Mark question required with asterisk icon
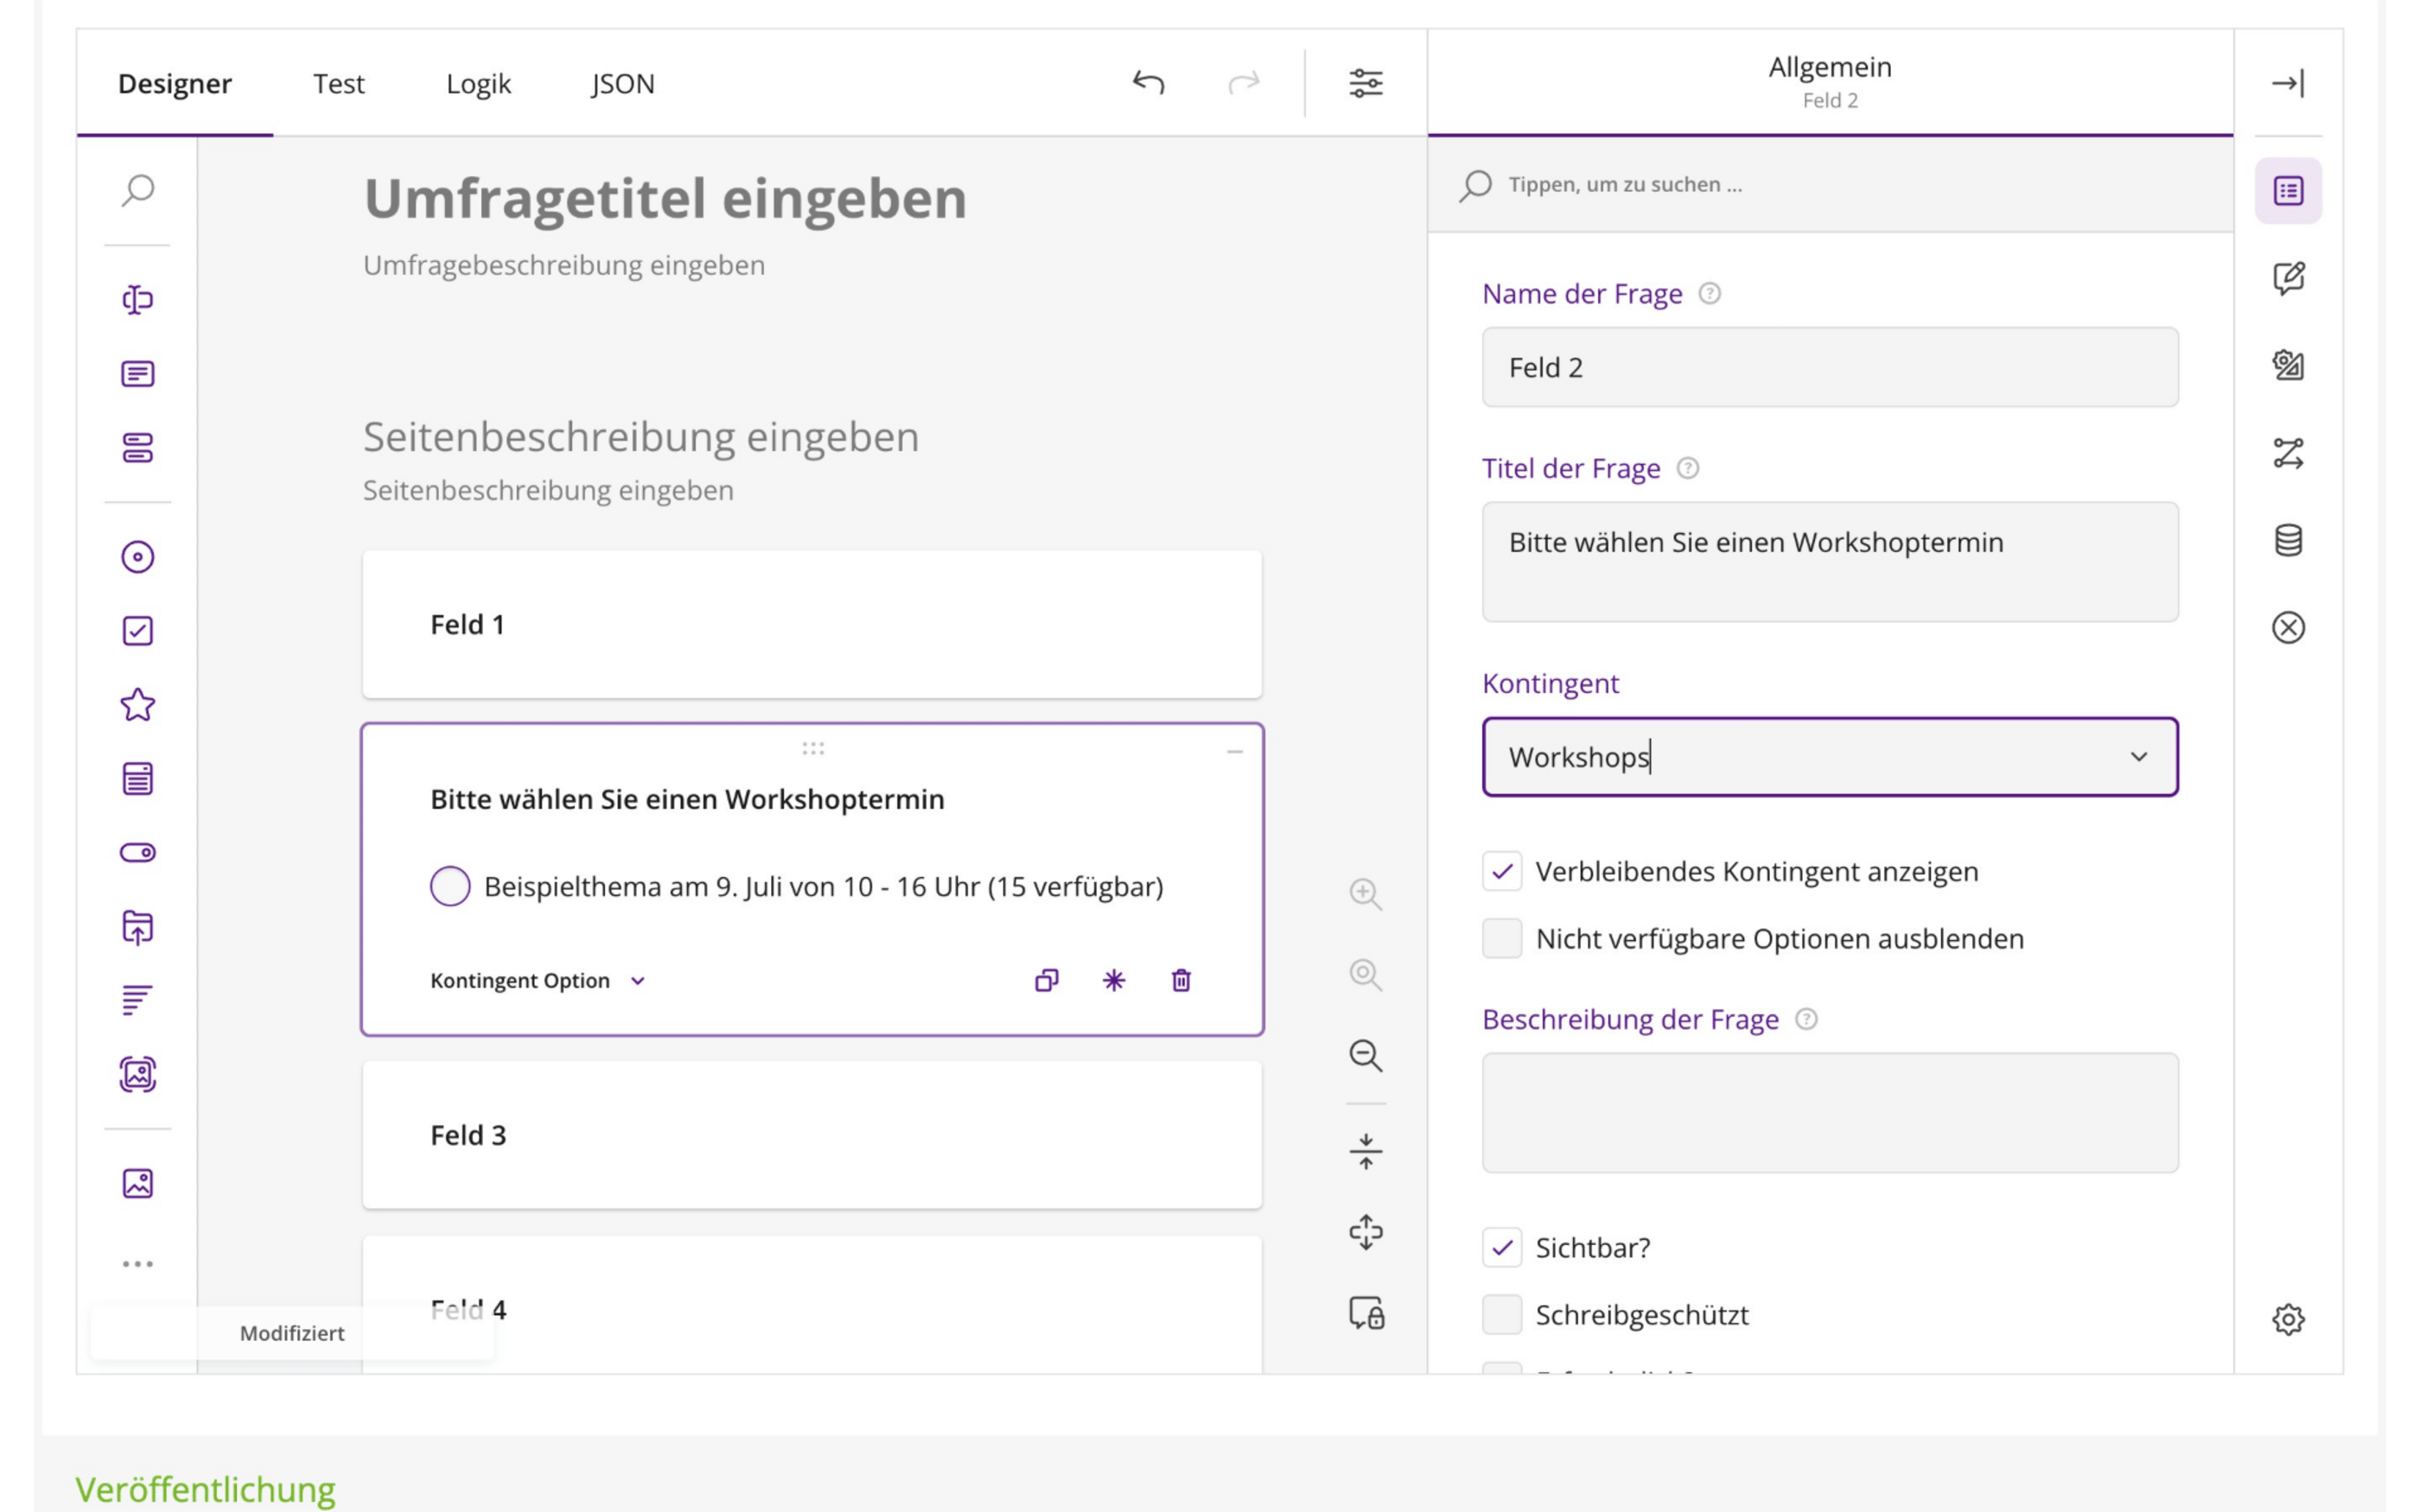 (1114, 980)
